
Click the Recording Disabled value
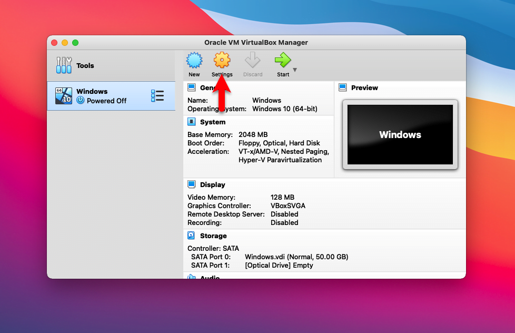coord(284,222)
